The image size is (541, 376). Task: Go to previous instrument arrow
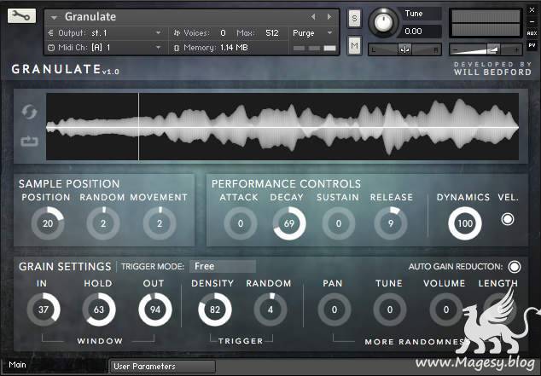313,16
